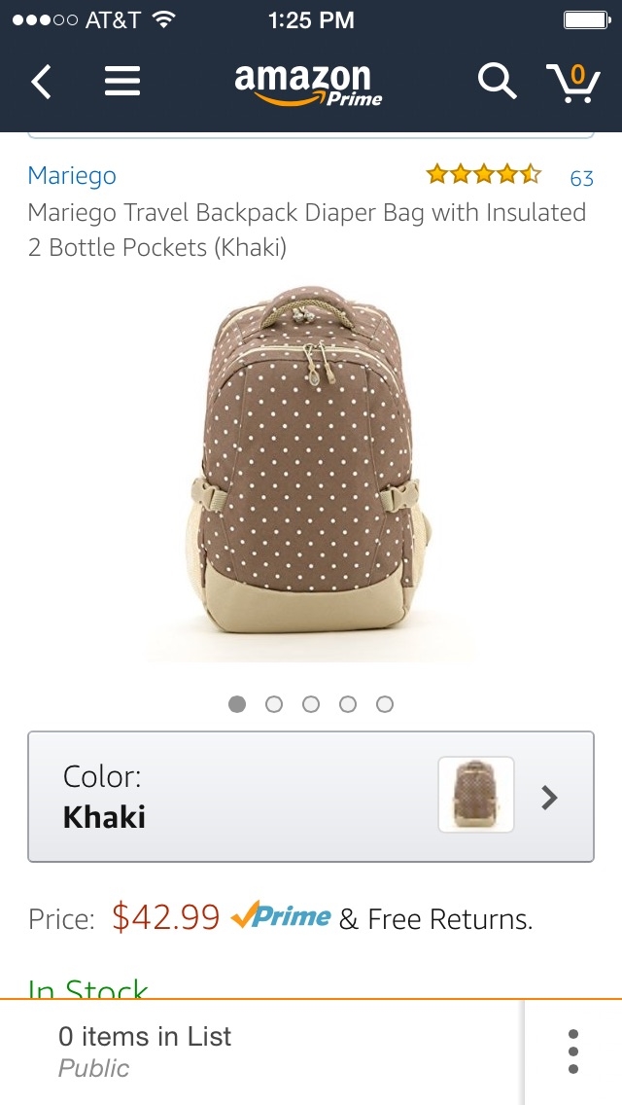Open the shopping cart
The image size is (622, 1105).
tap(573, 83)
